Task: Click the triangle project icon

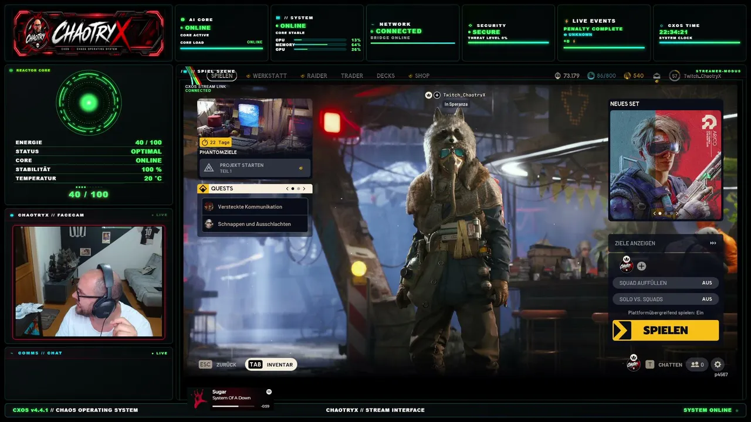Action: (209, 168)
